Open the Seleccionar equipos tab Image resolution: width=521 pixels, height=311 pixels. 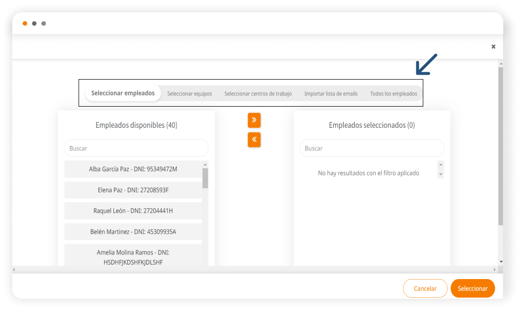tap(190, 94)
